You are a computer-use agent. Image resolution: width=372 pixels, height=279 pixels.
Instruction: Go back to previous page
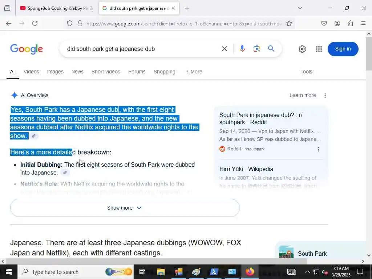coord(9,23)
